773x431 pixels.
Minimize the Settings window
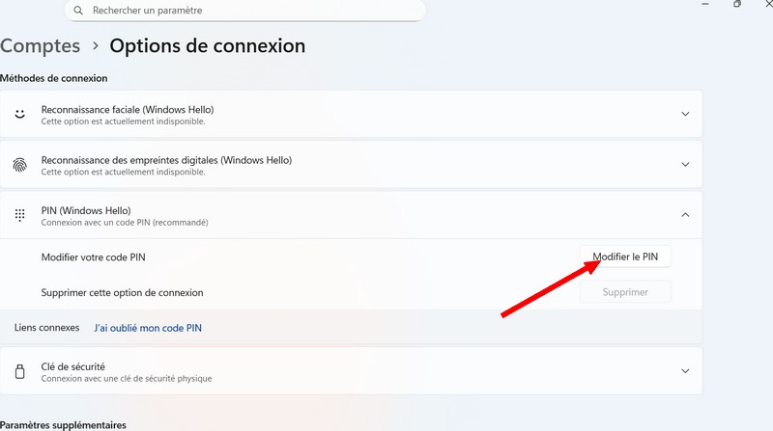click(x=705, y=5)
